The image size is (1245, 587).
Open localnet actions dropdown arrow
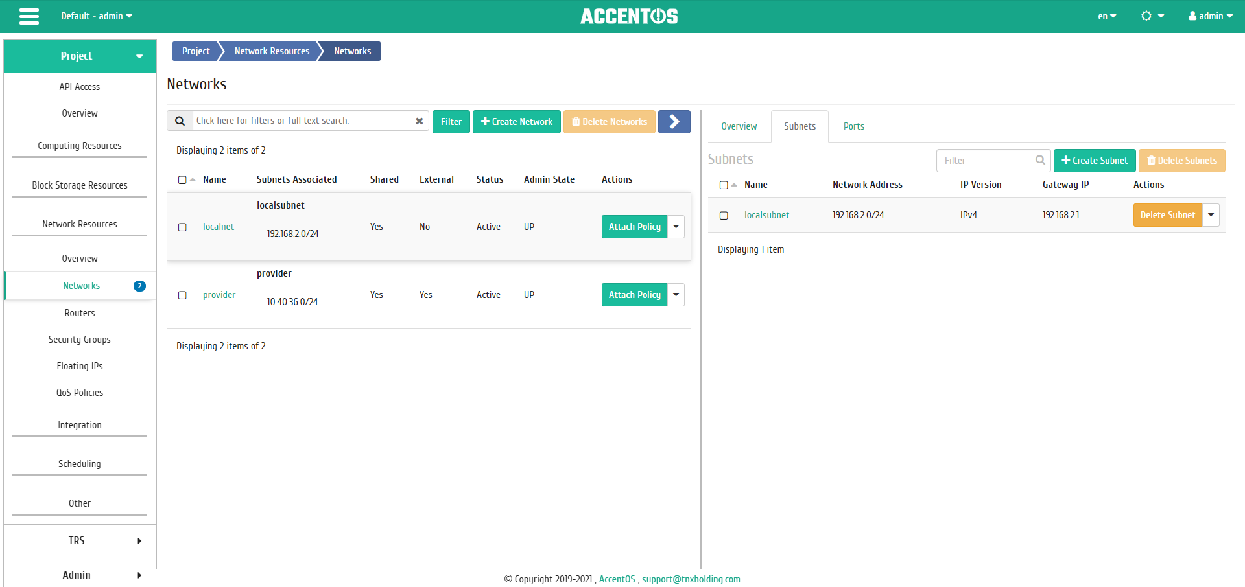[x=676, y=227]
